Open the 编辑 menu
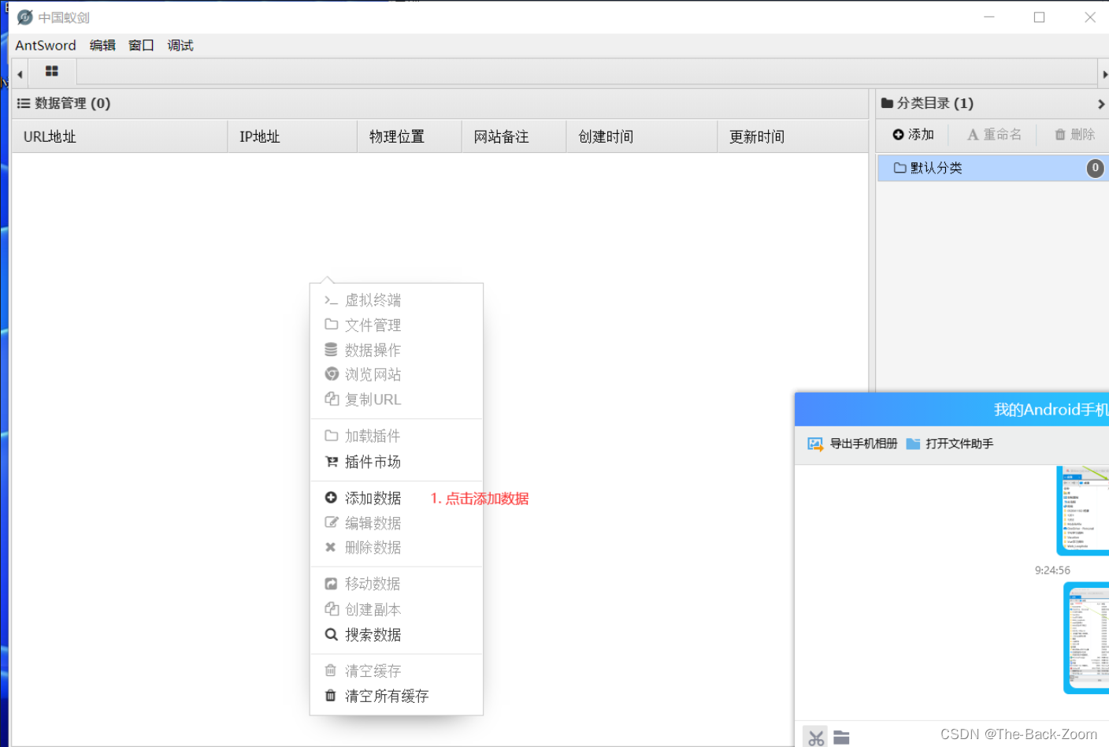Viewport: 1109px width, 747px height. point(102,46)
